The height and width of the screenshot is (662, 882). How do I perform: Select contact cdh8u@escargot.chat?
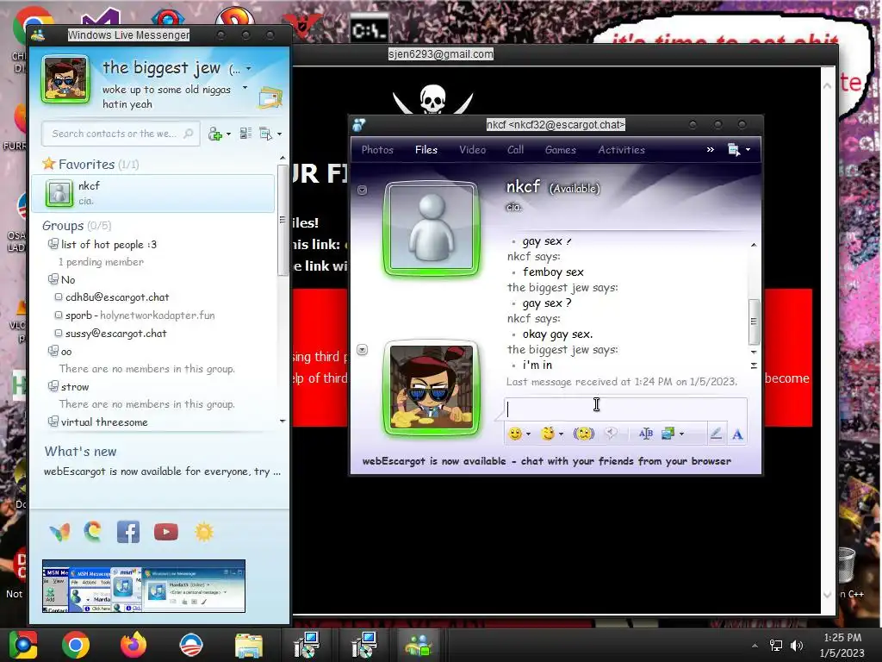117,297
